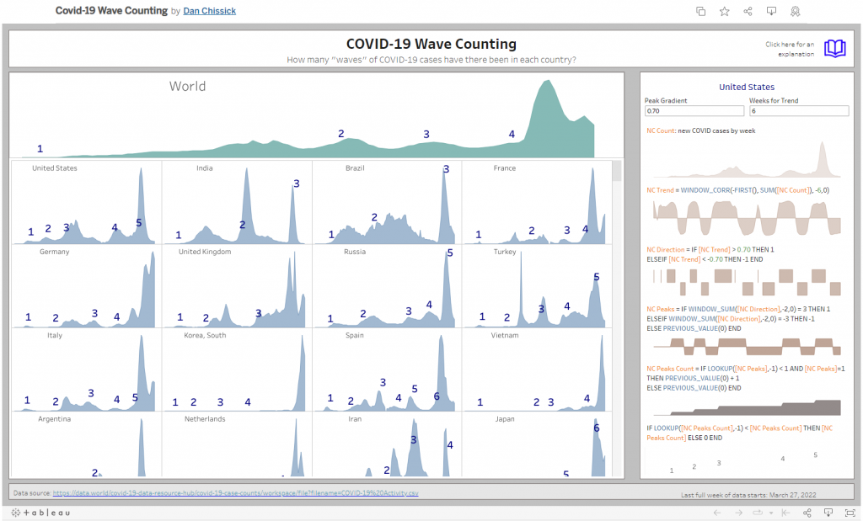Favorite this viz with the star icon
The width and height of the screenshot is (863, 521).
pyautogui.click(x=724, y=11)
